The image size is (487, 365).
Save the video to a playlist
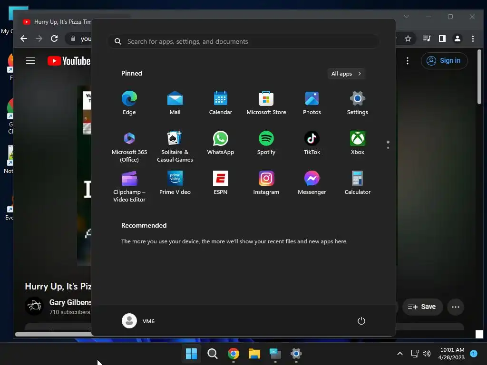[x=422, y=307]
